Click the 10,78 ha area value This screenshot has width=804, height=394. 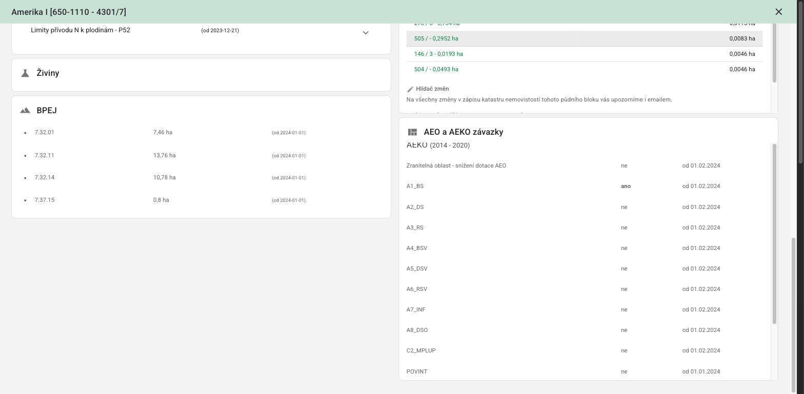coord(165,177)
